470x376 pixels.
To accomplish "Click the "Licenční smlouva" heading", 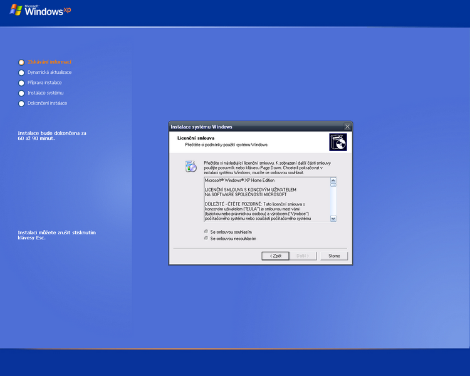I will 196,138.
